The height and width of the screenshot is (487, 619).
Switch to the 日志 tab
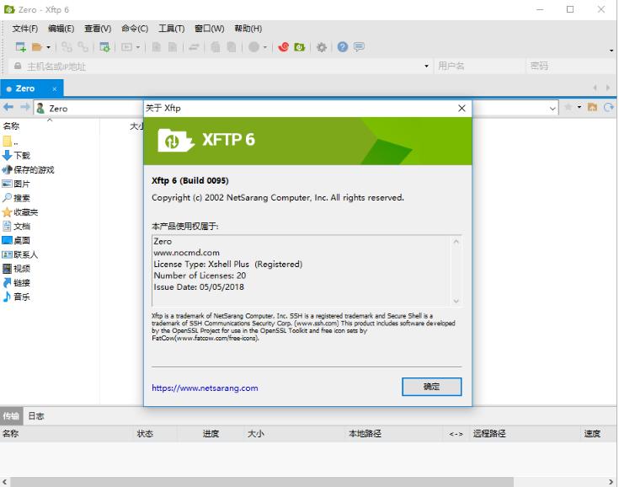36,416
